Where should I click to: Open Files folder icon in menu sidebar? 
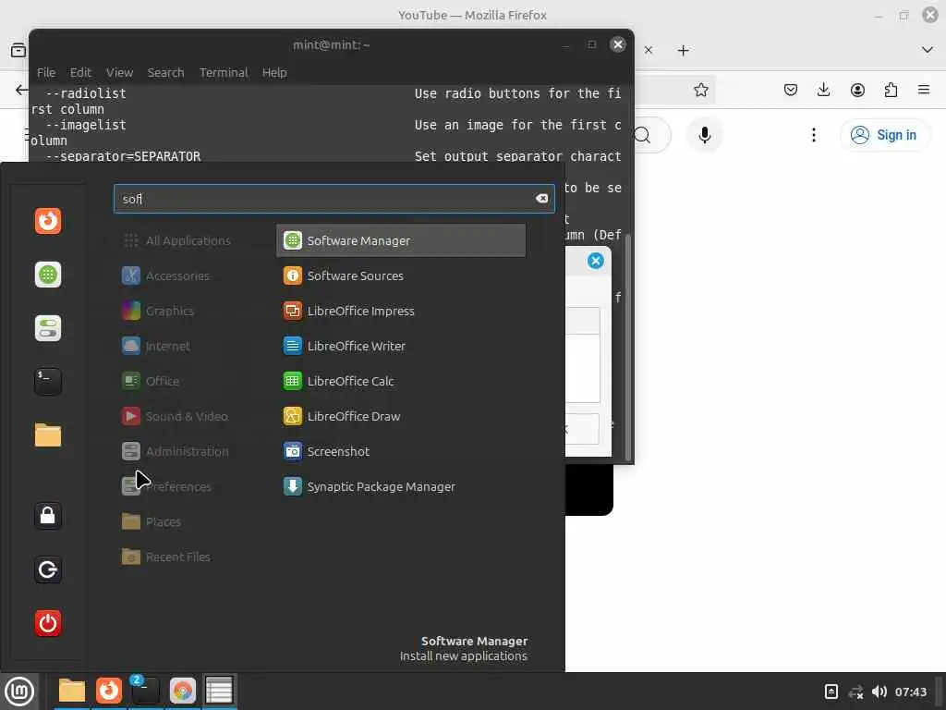point(48,435)
